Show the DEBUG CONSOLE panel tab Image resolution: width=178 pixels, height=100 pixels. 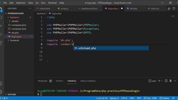tap(88, 81)
